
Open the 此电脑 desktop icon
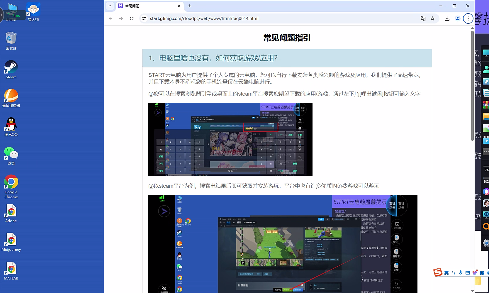pos(12,12)
